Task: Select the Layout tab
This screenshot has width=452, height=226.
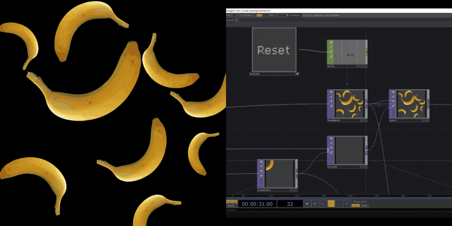Action: 230,20
